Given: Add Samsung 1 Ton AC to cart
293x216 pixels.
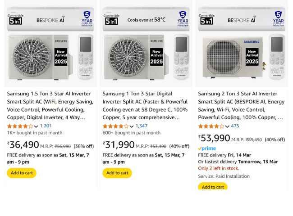Looking at the screenshot, I should click(x=117, y=173).
